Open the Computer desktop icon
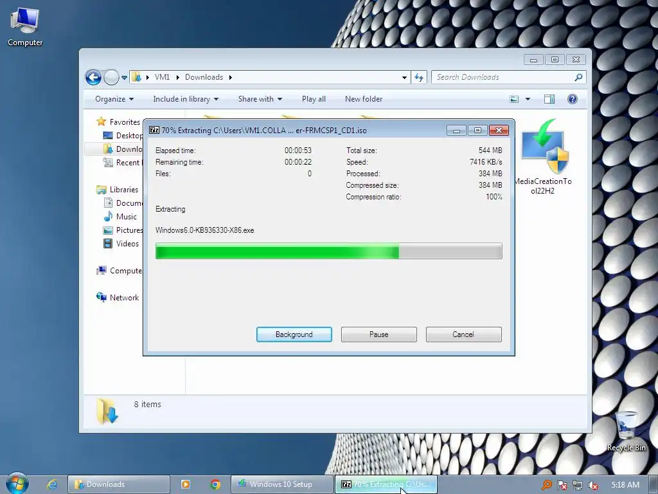 (x=25, y=27)
